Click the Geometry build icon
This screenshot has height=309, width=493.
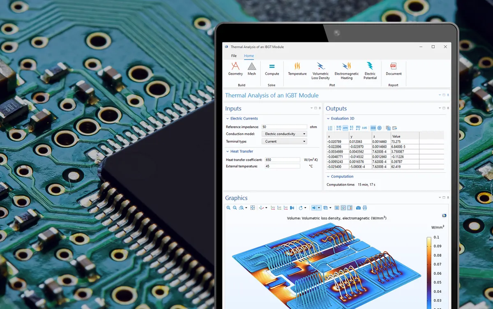[x=235, y=69]
